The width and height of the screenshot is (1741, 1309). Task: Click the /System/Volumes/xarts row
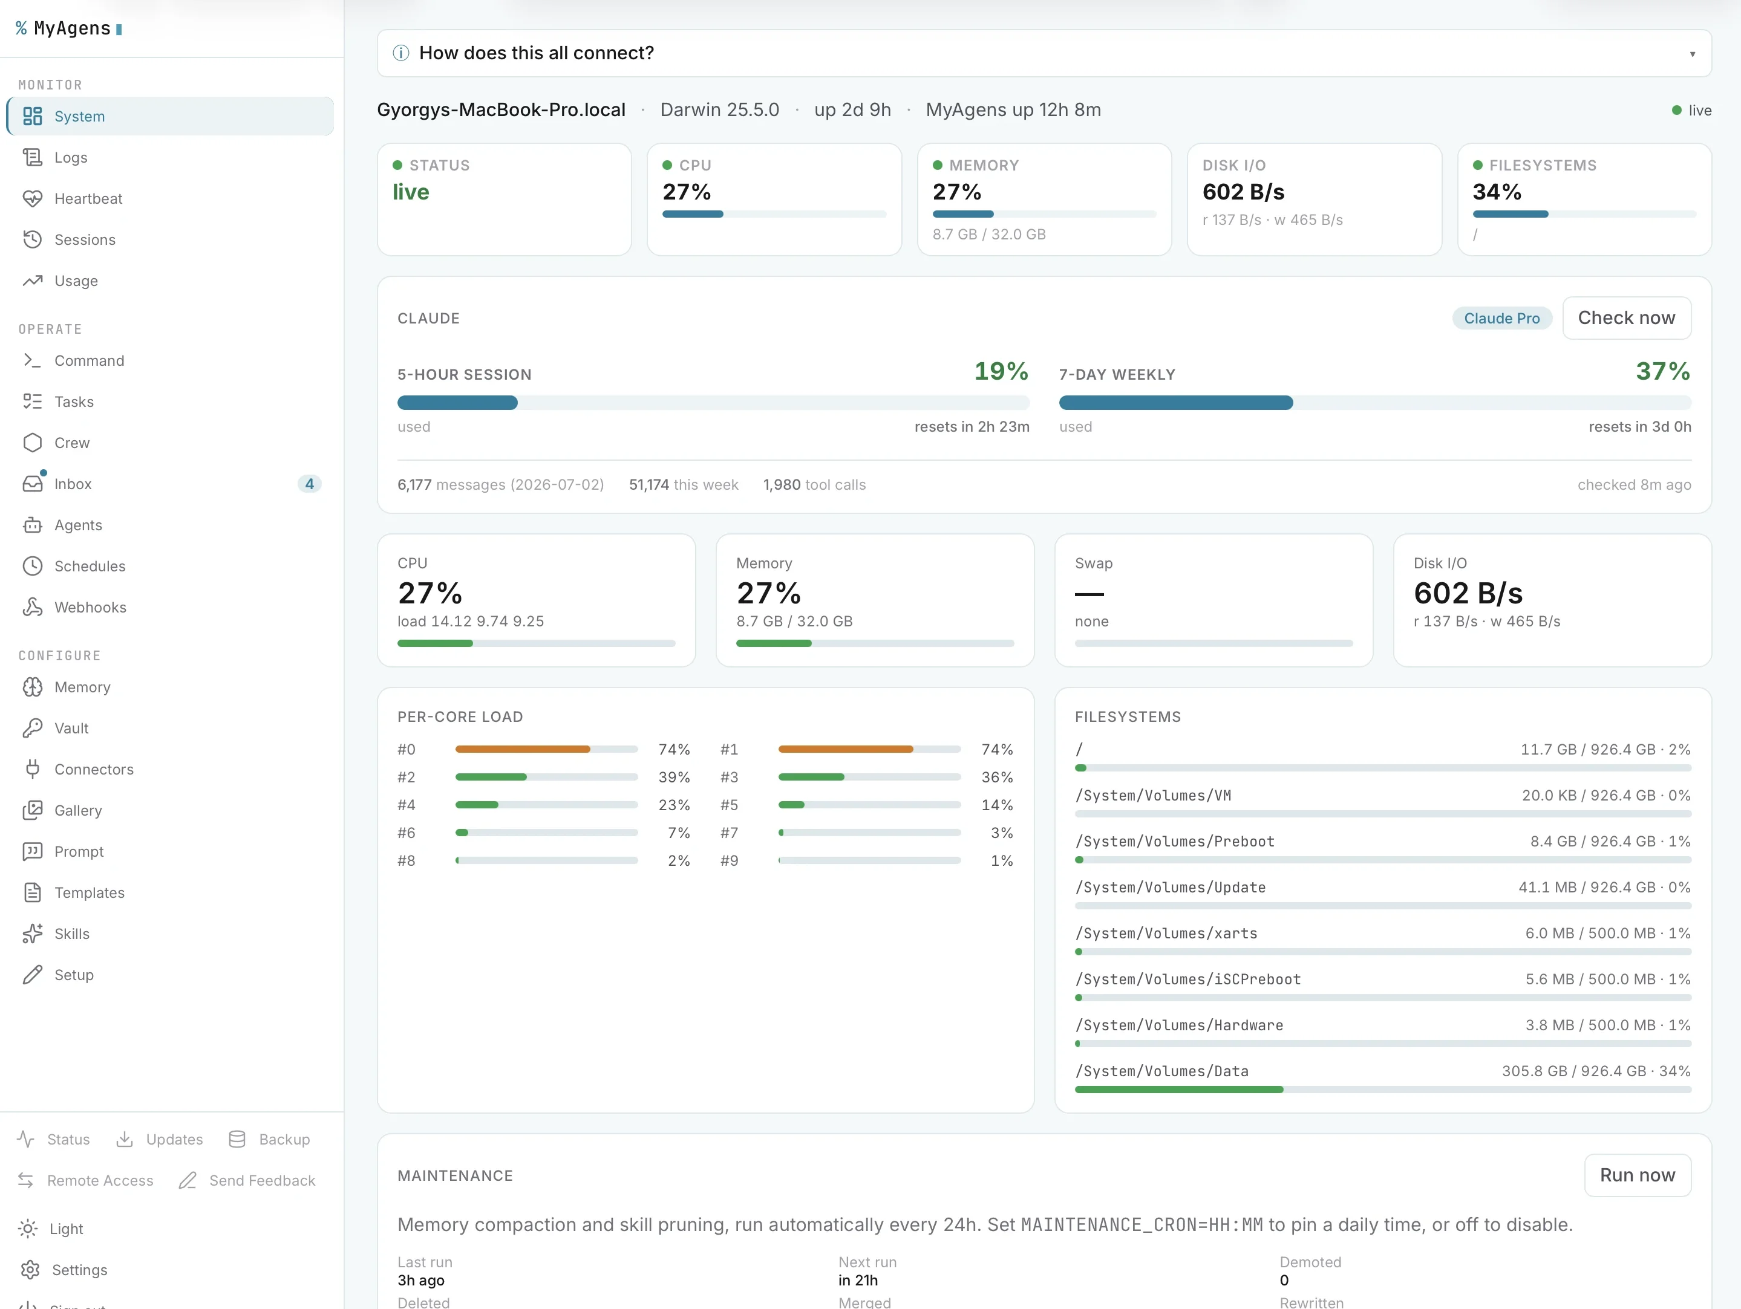pos(1383,941)
